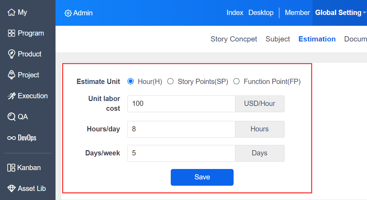Click the Unit labor cost input field
The height and width of the screenshot is (200, 367).
coord(181,104)
